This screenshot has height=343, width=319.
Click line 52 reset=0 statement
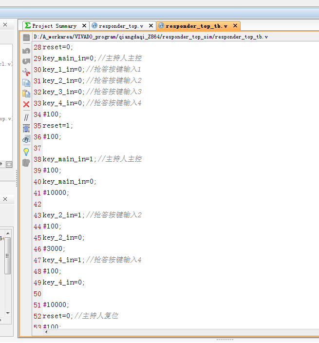pyautogui.click(x=58, y=316)
